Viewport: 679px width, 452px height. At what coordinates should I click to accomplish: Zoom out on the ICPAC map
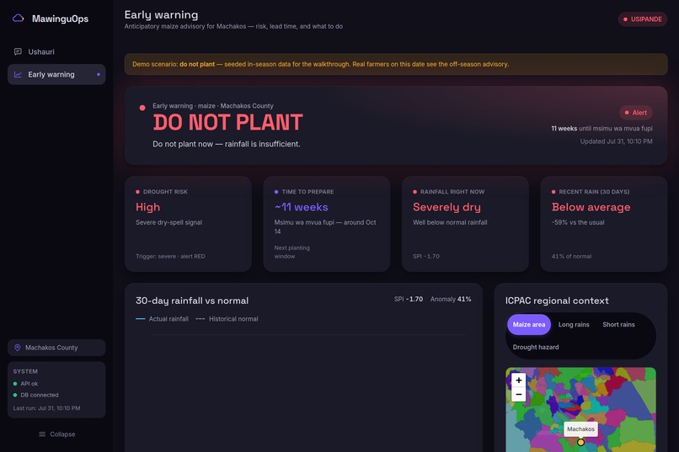pyautogui.click(x=518, y=395)
